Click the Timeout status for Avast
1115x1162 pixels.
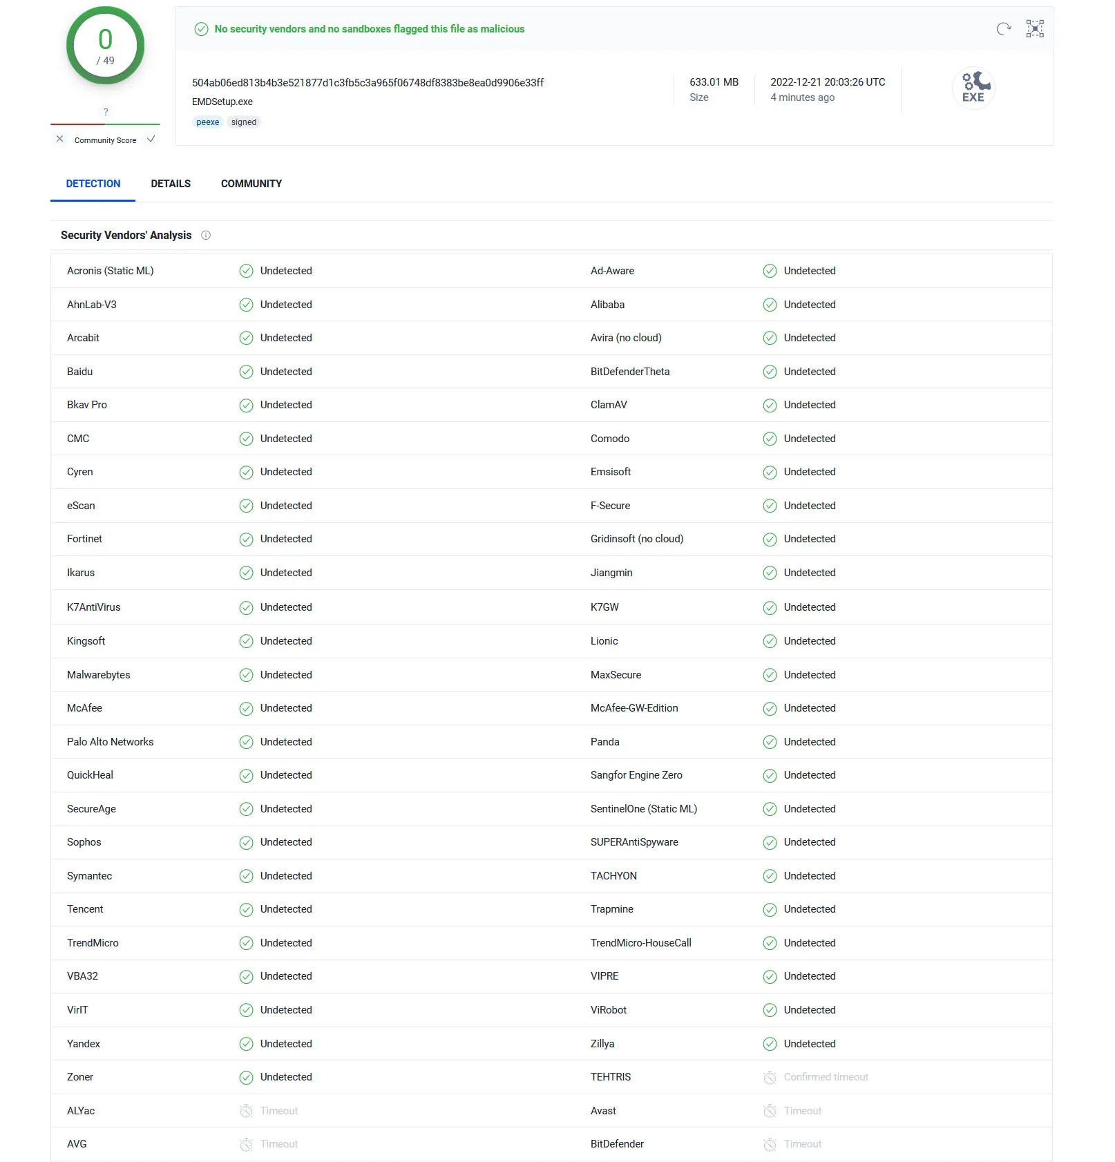coord(803,1111)
